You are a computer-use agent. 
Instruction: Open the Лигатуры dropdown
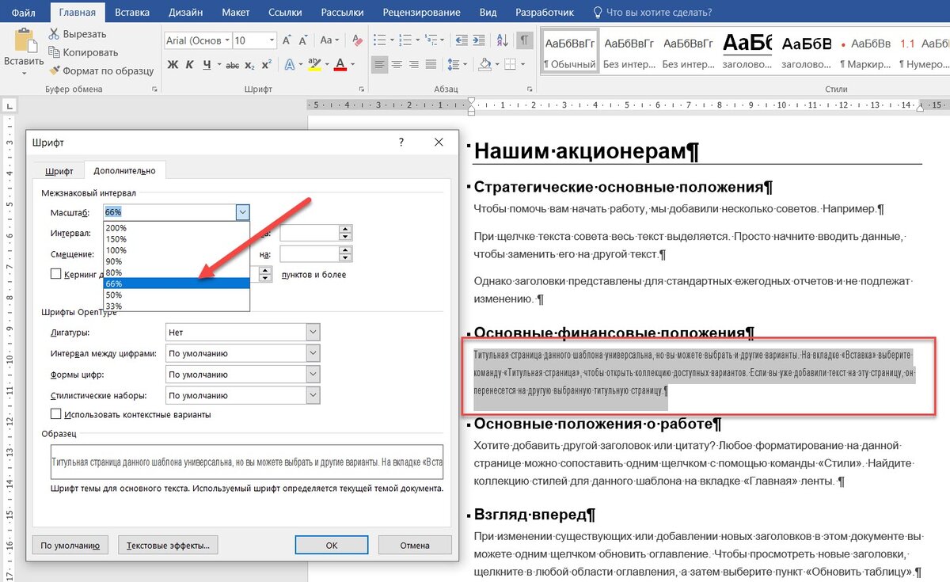point(313,333)
